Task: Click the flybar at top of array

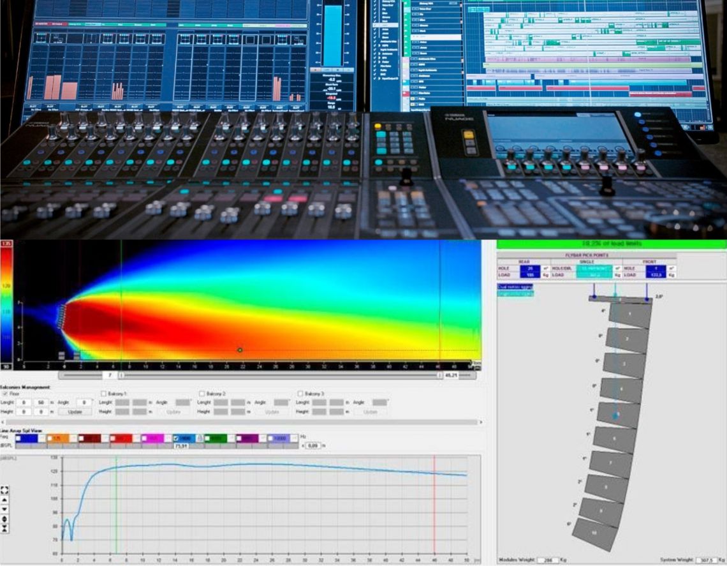Action: click(x=621, y=300)
